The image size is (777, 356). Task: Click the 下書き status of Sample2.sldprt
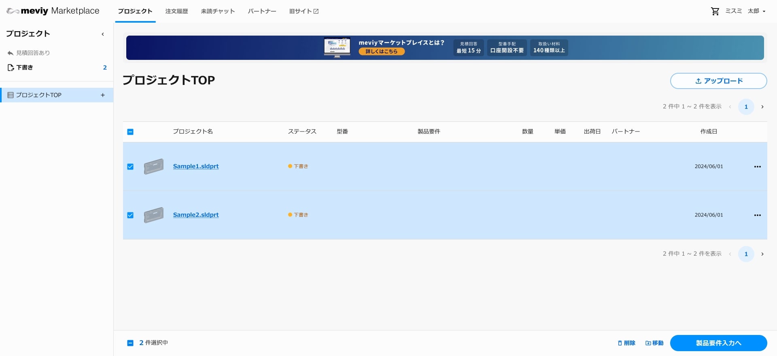[x=298, y=215]
